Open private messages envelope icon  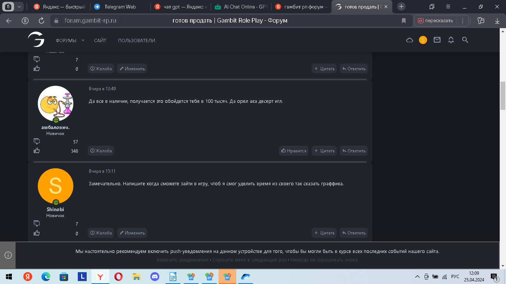coord(437,40)
